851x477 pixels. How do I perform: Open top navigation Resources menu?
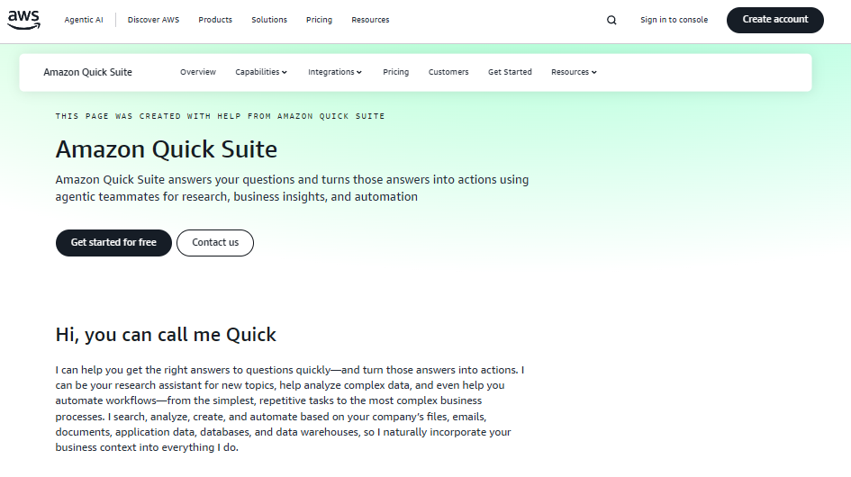pos(370,20)
